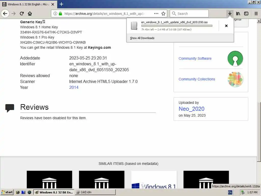This screenshot has height=196, width=261.
Task: Open the Firefox home page
Action: point(30,14)
